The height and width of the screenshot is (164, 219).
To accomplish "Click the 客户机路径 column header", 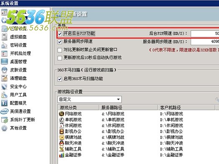I will (186, 108).
